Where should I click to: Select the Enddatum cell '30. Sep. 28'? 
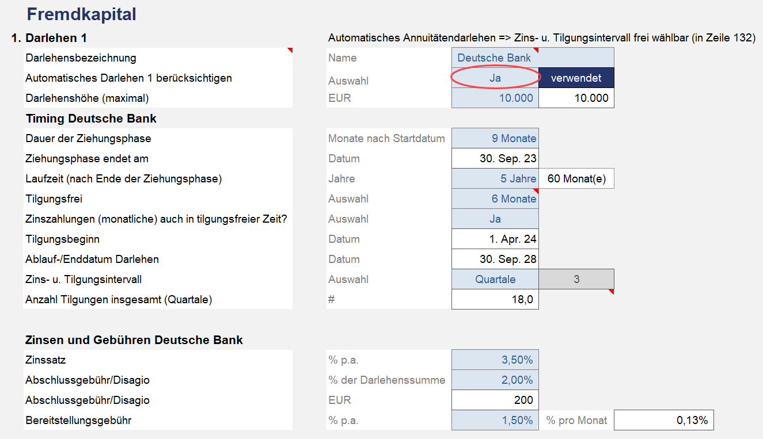click(x=495, y=259)
